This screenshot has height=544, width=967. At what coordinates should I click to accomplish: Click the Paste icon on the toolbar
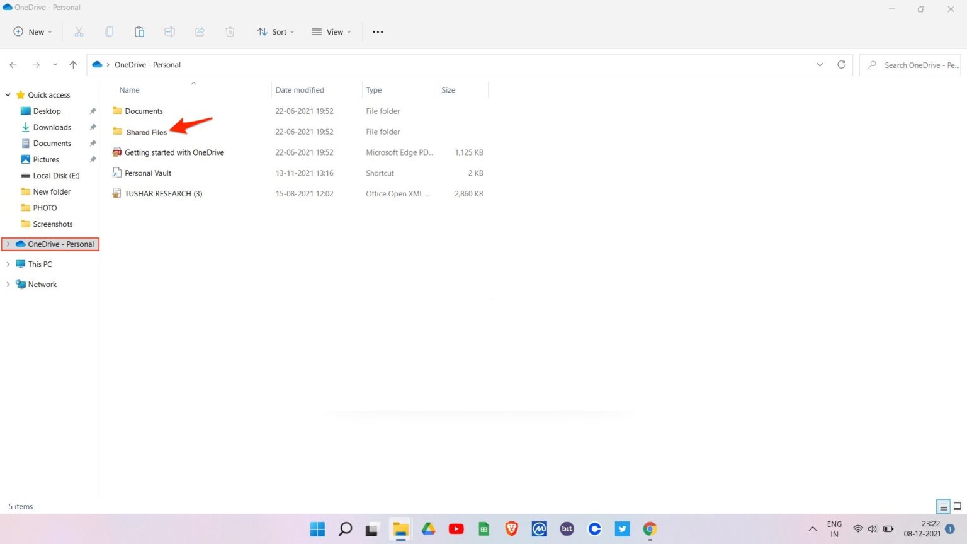(x=139, y=31)
